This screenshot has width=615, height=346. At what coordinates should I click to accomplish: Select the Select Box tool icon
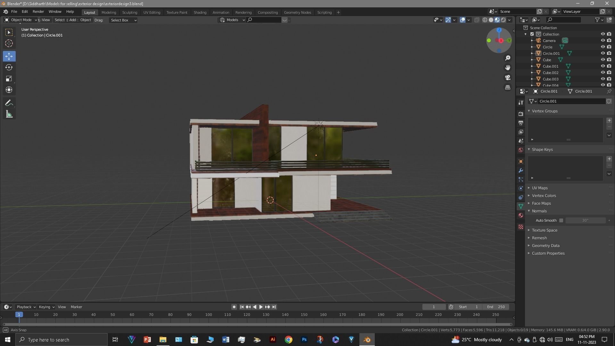pyautogui.click(x=9, y=32)
